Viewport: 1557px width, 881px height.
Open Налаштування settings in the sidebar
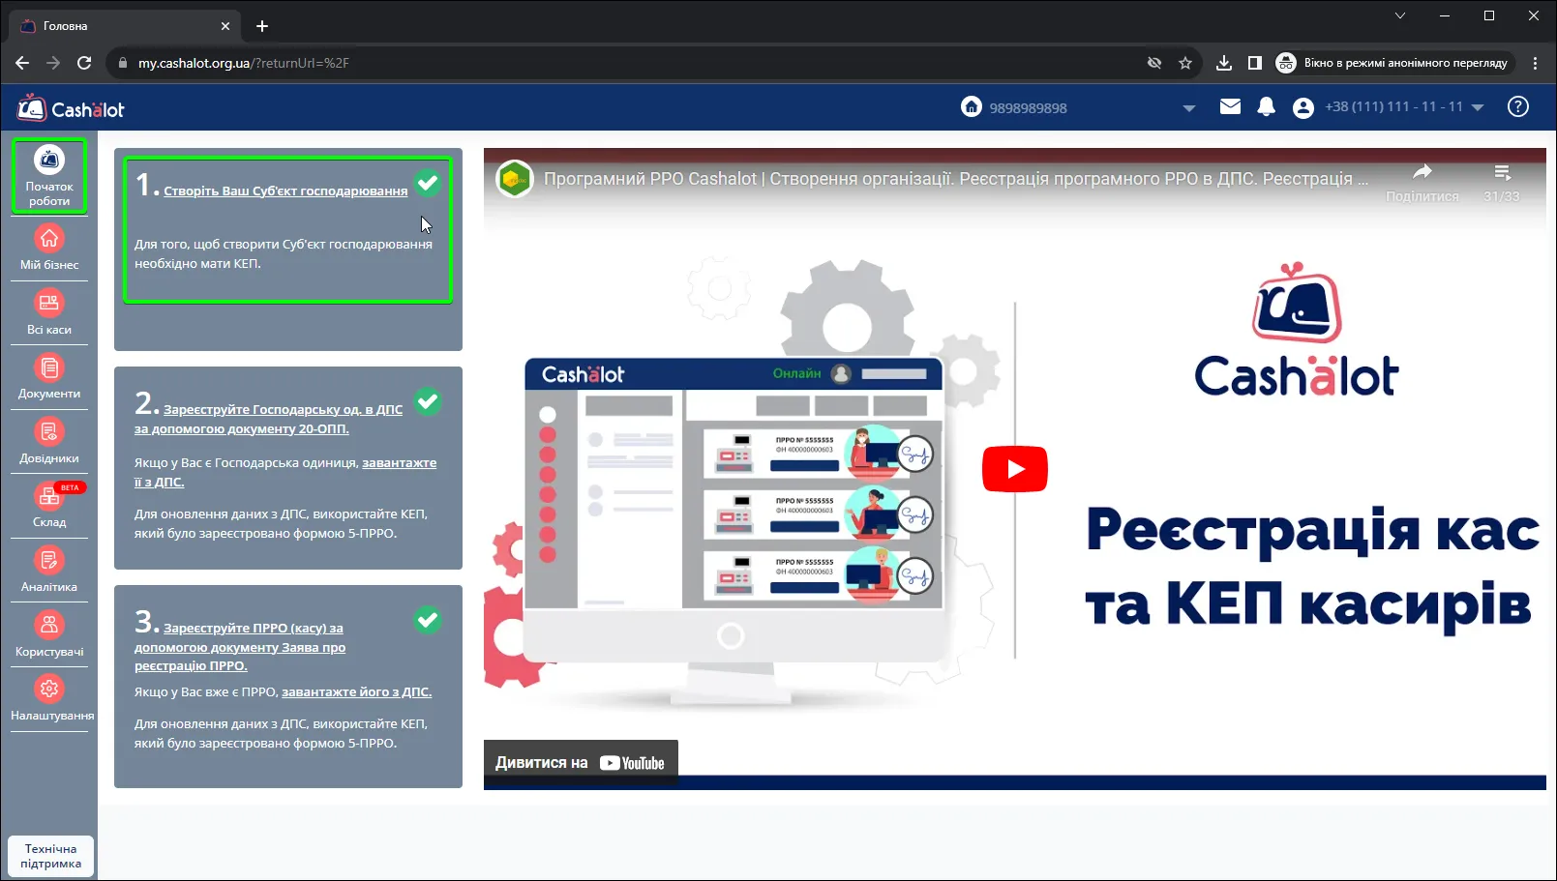52,699
